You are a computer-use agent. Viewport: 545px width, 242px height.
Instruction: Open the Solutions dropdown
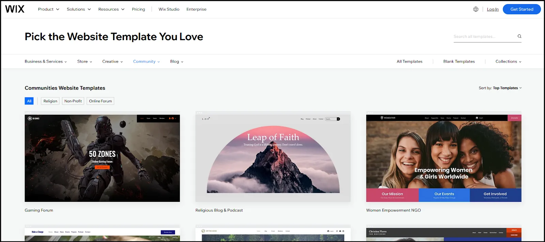pos(79,9)
